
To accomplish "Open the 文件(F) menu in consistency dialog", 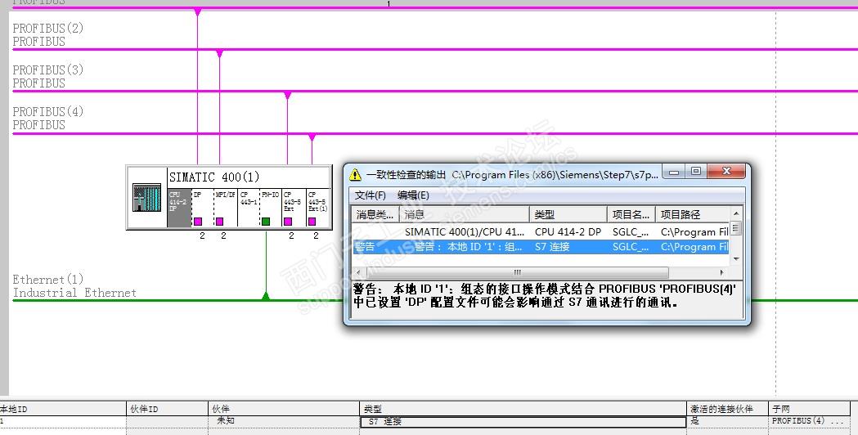I will [x=371, y=195].
